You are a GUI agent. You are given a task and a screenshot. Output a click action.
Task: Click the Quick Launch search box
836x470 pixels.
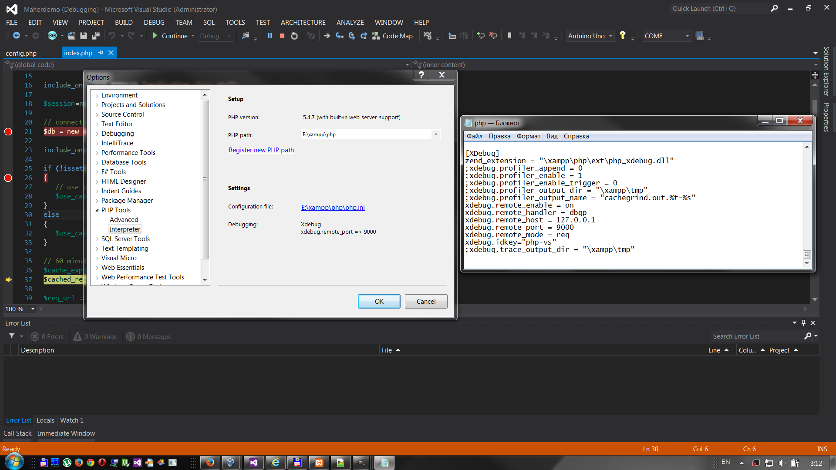click(x=719, y=8)
